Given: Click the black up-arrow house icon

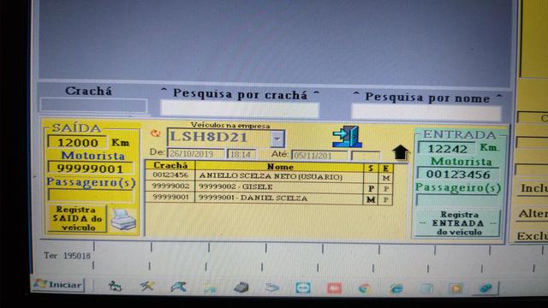Looking at the screenshot, I should pos(400,152).
